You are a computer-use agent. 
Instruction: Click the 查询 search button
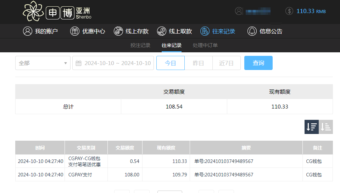tap(258, 63)
